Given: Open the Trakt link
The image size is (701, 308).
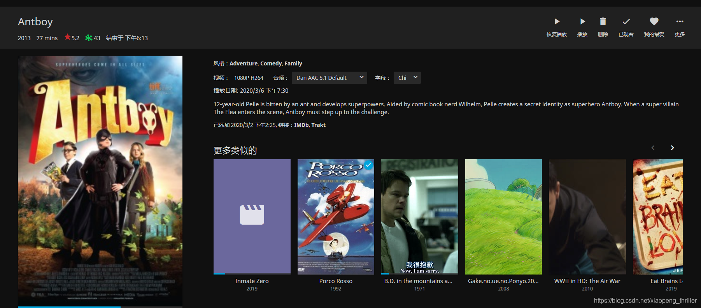Looking at the screenshot, I should 318,125.
